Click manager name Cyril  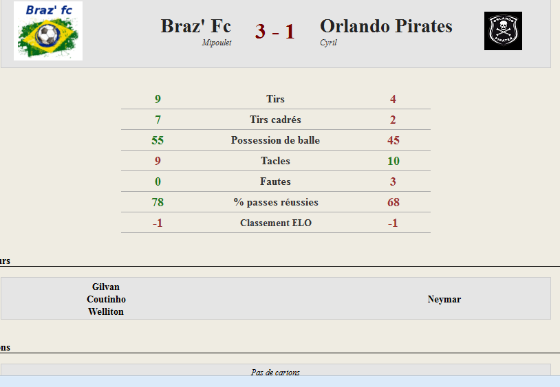328,43
